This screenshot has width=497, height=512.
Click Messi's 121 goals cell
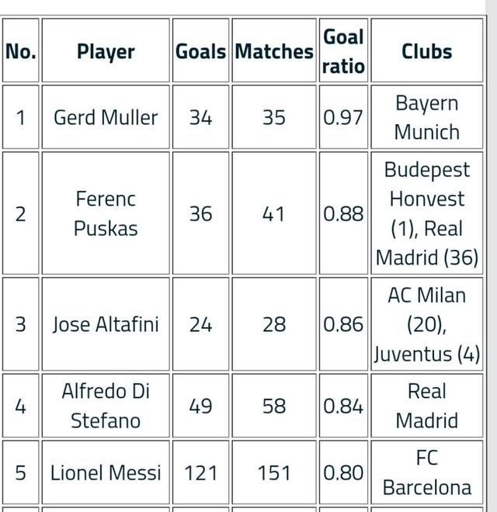tap(200, 472)
